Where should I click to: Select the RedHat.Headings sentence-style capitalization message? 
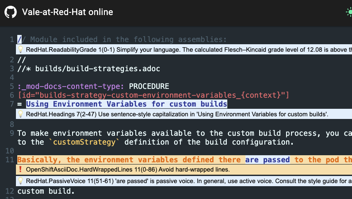(x=184, y=114)
